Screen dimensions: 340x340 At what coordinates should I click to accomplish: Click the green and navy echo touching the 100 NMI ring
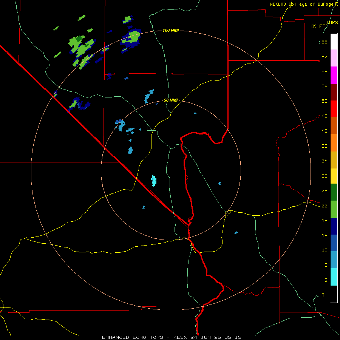(131, 39)
